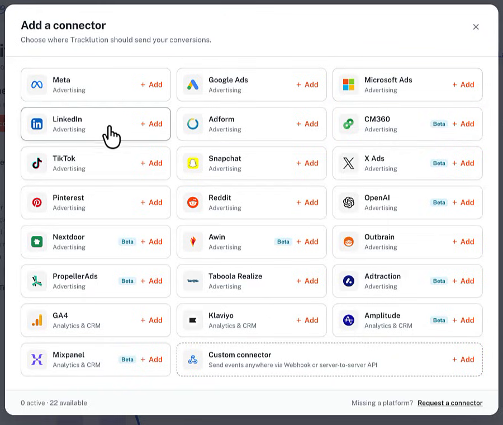Add the Klaviyo connector
Viewport: 503px width, 425px height.
pyautogui.click(x=307, y=320)
